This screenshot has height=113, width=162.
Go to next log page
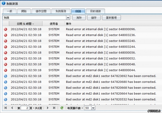pos(48,108)
